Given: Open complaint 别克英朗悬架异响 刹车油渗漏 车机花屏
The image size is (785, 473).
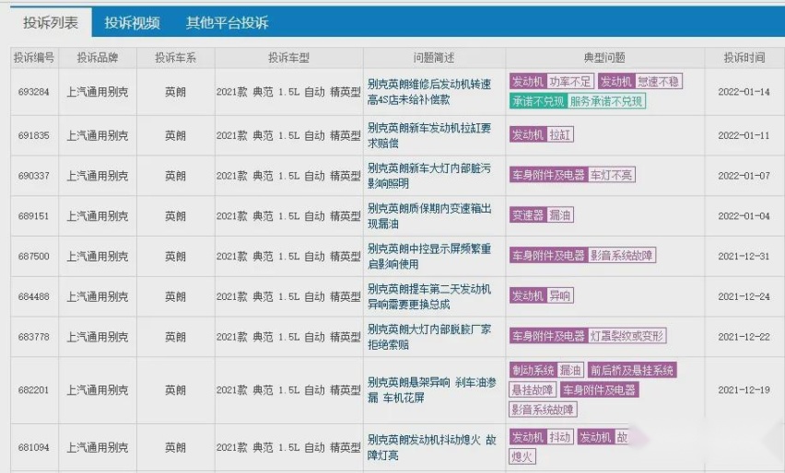Looking at the screenshot, I should click(x=431, y=389).
